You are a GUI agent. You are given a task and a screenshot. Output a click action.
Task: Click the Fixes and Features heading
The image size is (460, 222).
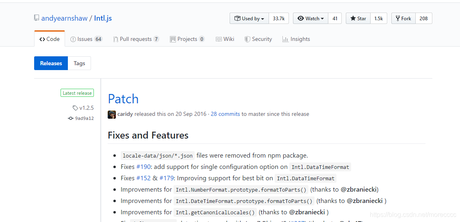(x=148, y=135)
